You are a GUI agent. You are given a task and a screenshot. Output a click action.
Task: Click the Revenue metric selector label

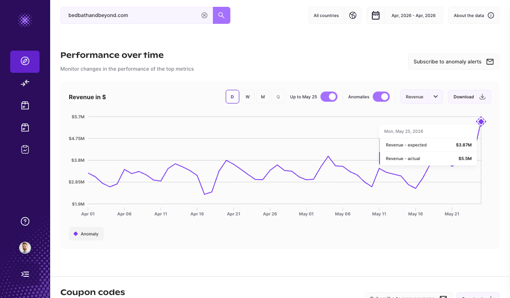(x=414, y=97)
